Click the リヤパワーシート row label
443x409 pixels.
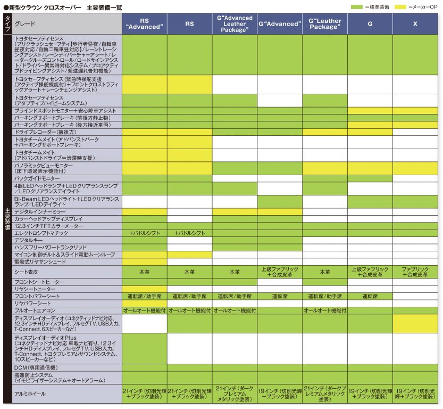point(66,303)
